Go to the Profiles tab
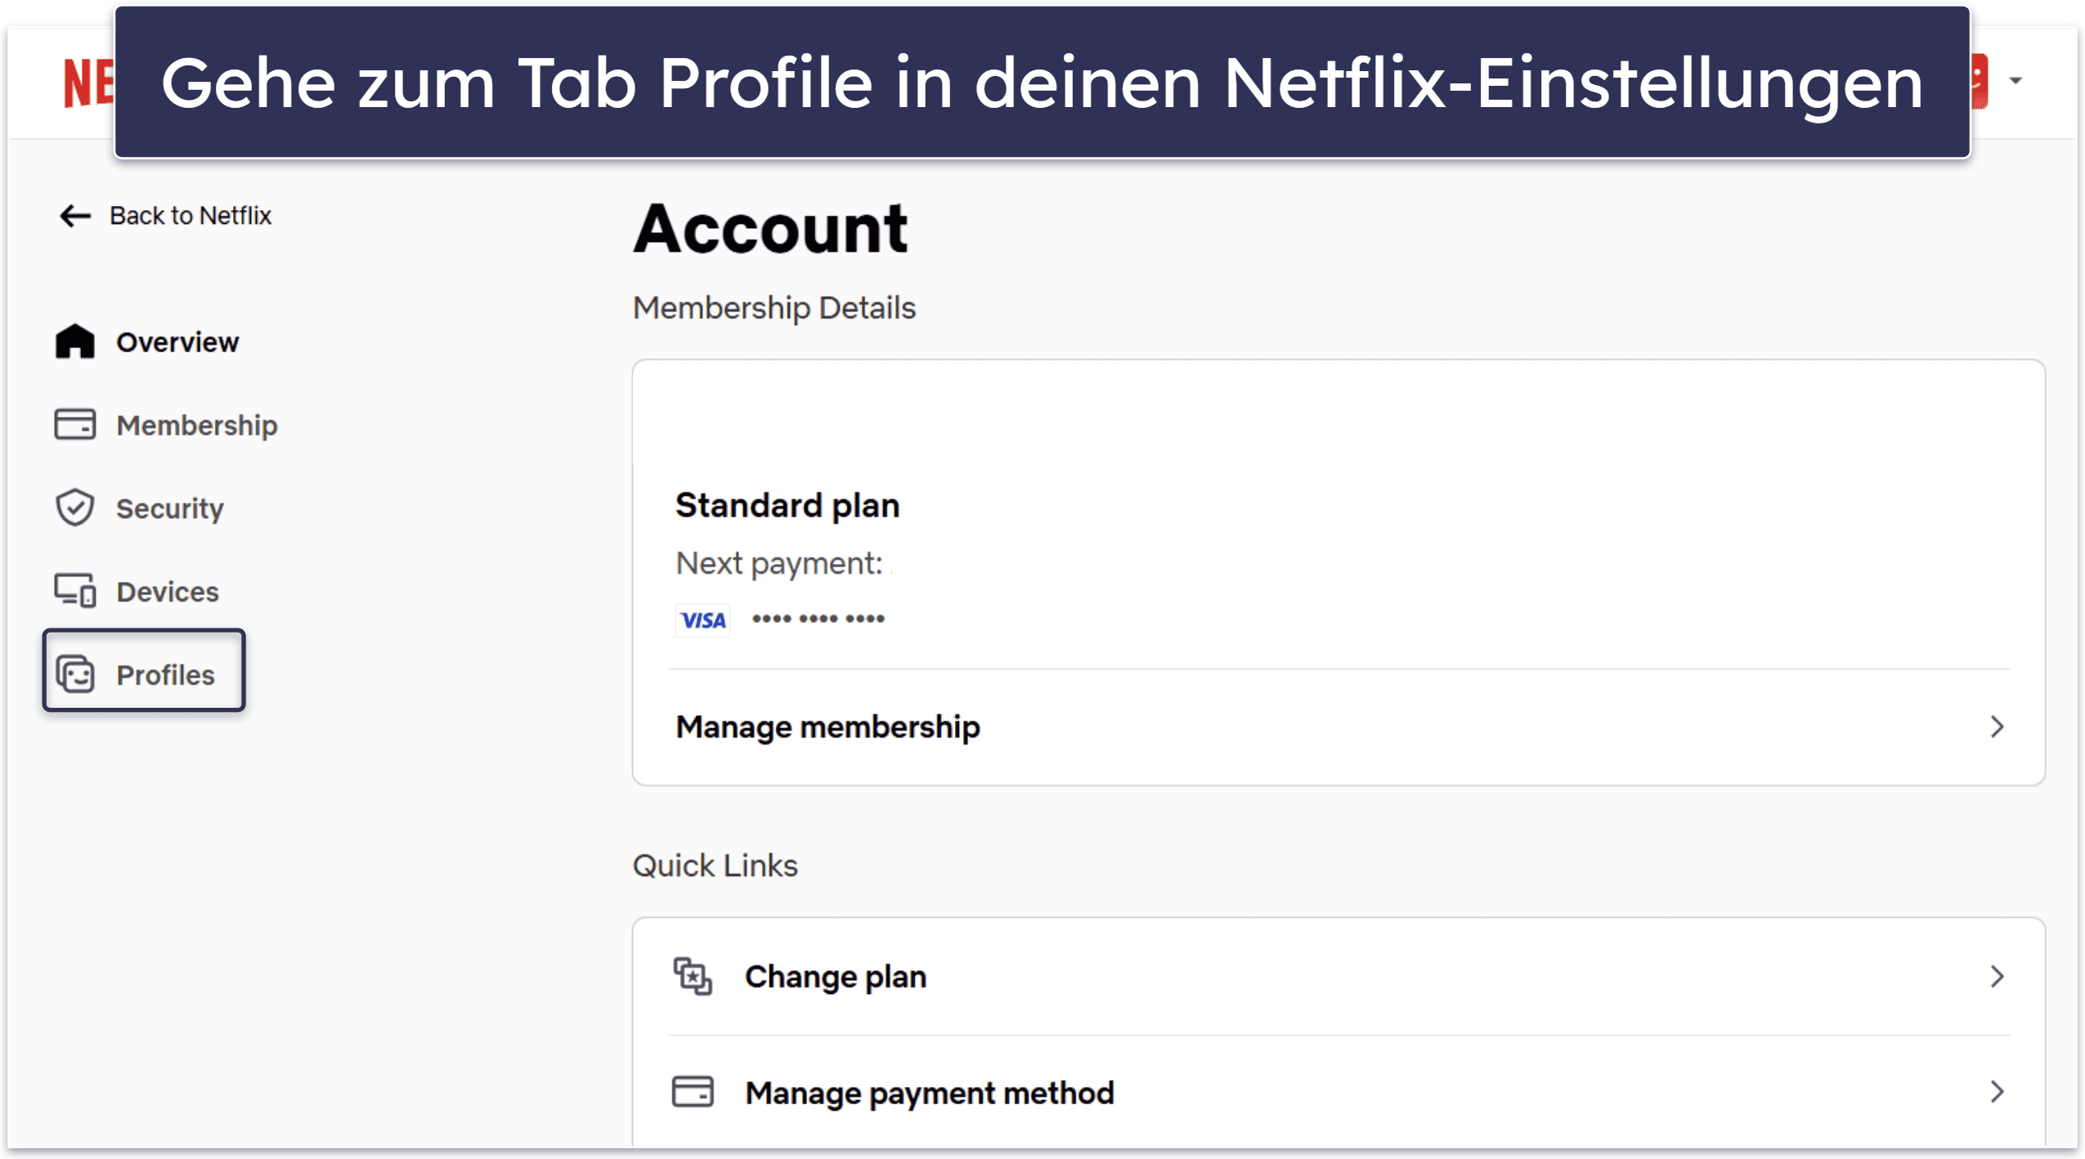The height and width of the screenshot is (1159, 2085). (x=144, y=670)
